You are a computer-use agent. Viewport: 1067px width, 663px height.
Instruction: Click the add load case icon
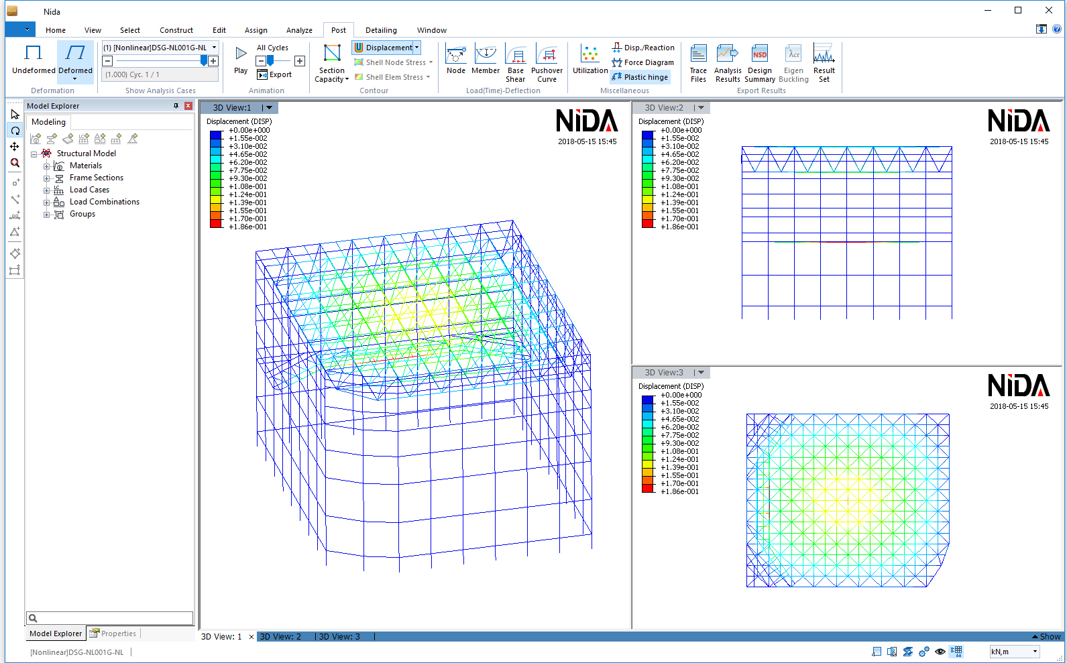coord(84,139)
